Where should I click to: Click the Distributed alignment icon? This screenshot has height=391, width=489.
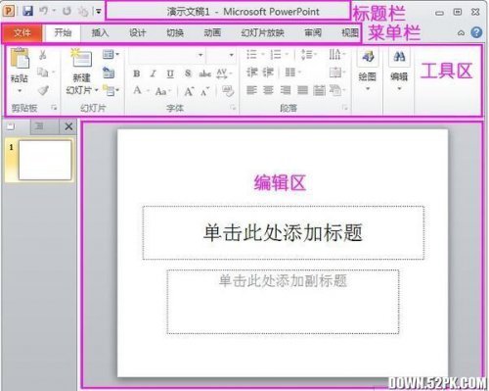point(319,90)
